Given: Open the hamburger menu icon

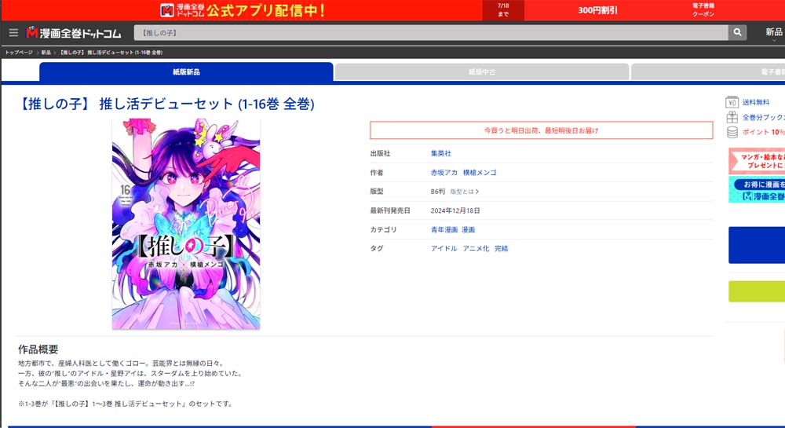Looking at the screenshot, I should [13, 32].
